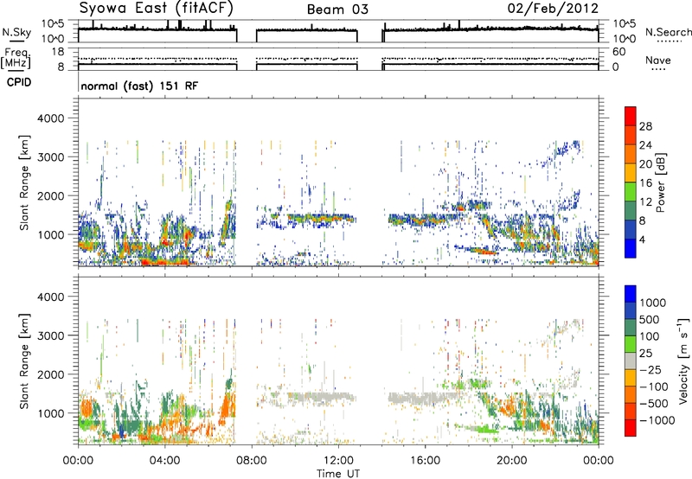Click the '24' label on Power colorbar
Image resolution: width=692 pixels, height=479 pixels.
point(645,145)
